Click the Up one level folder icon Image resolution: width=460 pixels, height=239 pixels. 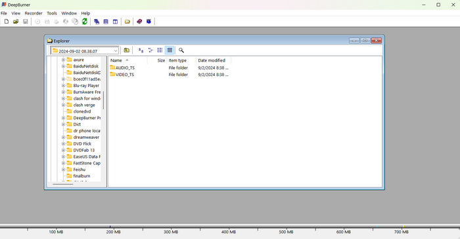(x=126, y=50)
